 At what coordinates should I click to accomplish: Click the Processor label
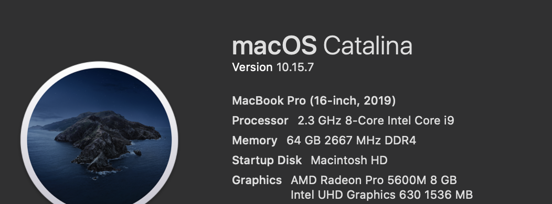(x=260, y=120)
